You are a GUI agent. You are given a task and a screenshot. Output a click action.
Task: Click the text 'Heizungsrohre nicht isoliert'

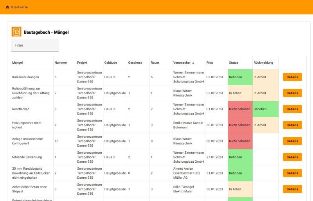[27, 125]
